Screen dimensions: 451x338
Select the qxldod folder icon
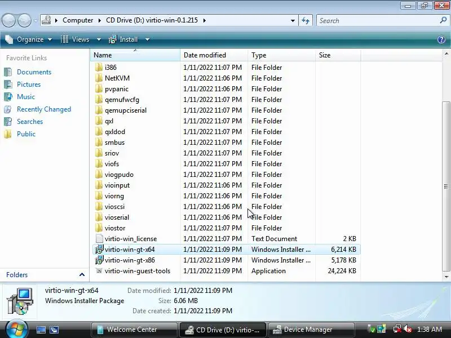tap(99, 132)
